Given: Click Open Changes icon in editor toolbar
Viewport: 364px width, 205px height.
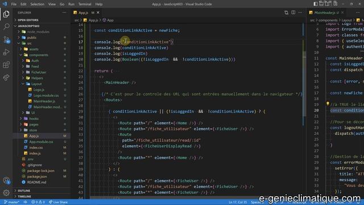Looking at the screenshot, I should (286, 13).
